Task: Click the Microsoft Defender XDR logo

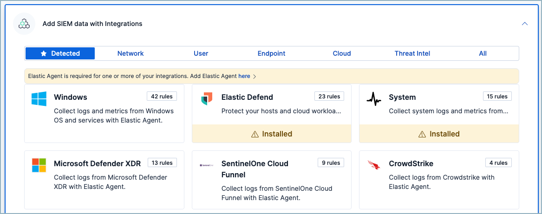Action: point(39,165)
